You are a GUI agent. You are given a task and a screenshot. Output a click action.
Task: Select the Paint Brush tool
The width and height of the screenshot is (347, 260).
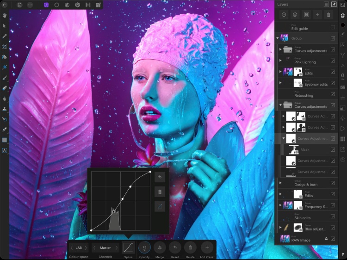tap(5, 78)
